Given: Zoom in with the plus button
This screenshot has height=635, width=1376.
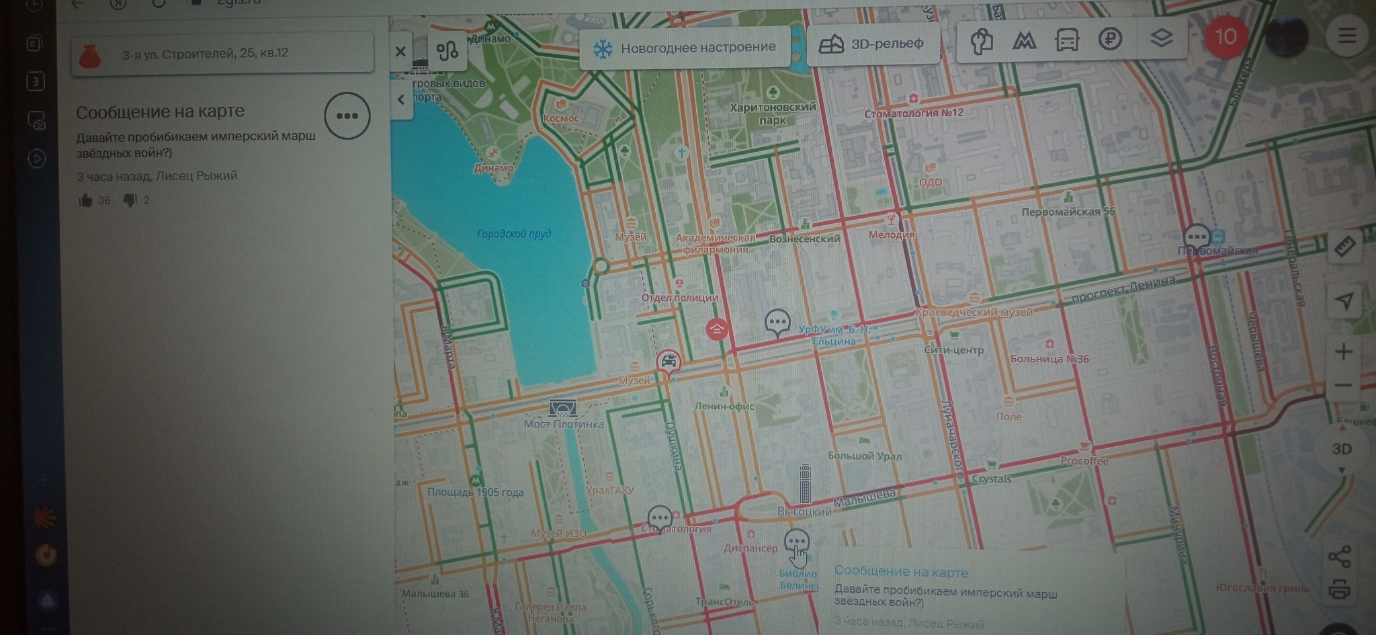Looking at the screenshot, I should pos(1344,352).
